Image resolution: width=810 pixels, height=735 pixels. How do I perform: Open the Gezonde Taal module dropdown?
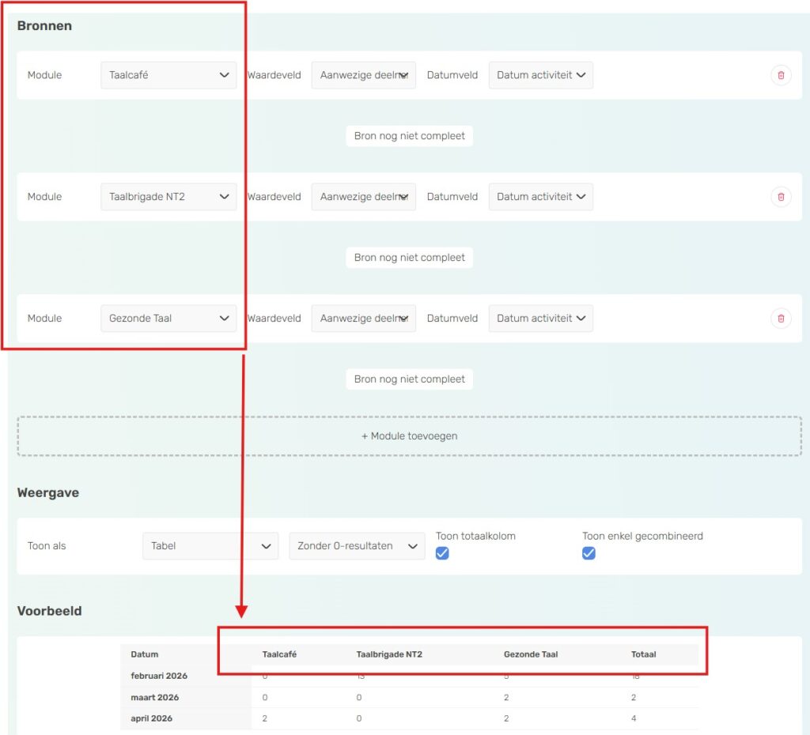click(x=168, y=318)
